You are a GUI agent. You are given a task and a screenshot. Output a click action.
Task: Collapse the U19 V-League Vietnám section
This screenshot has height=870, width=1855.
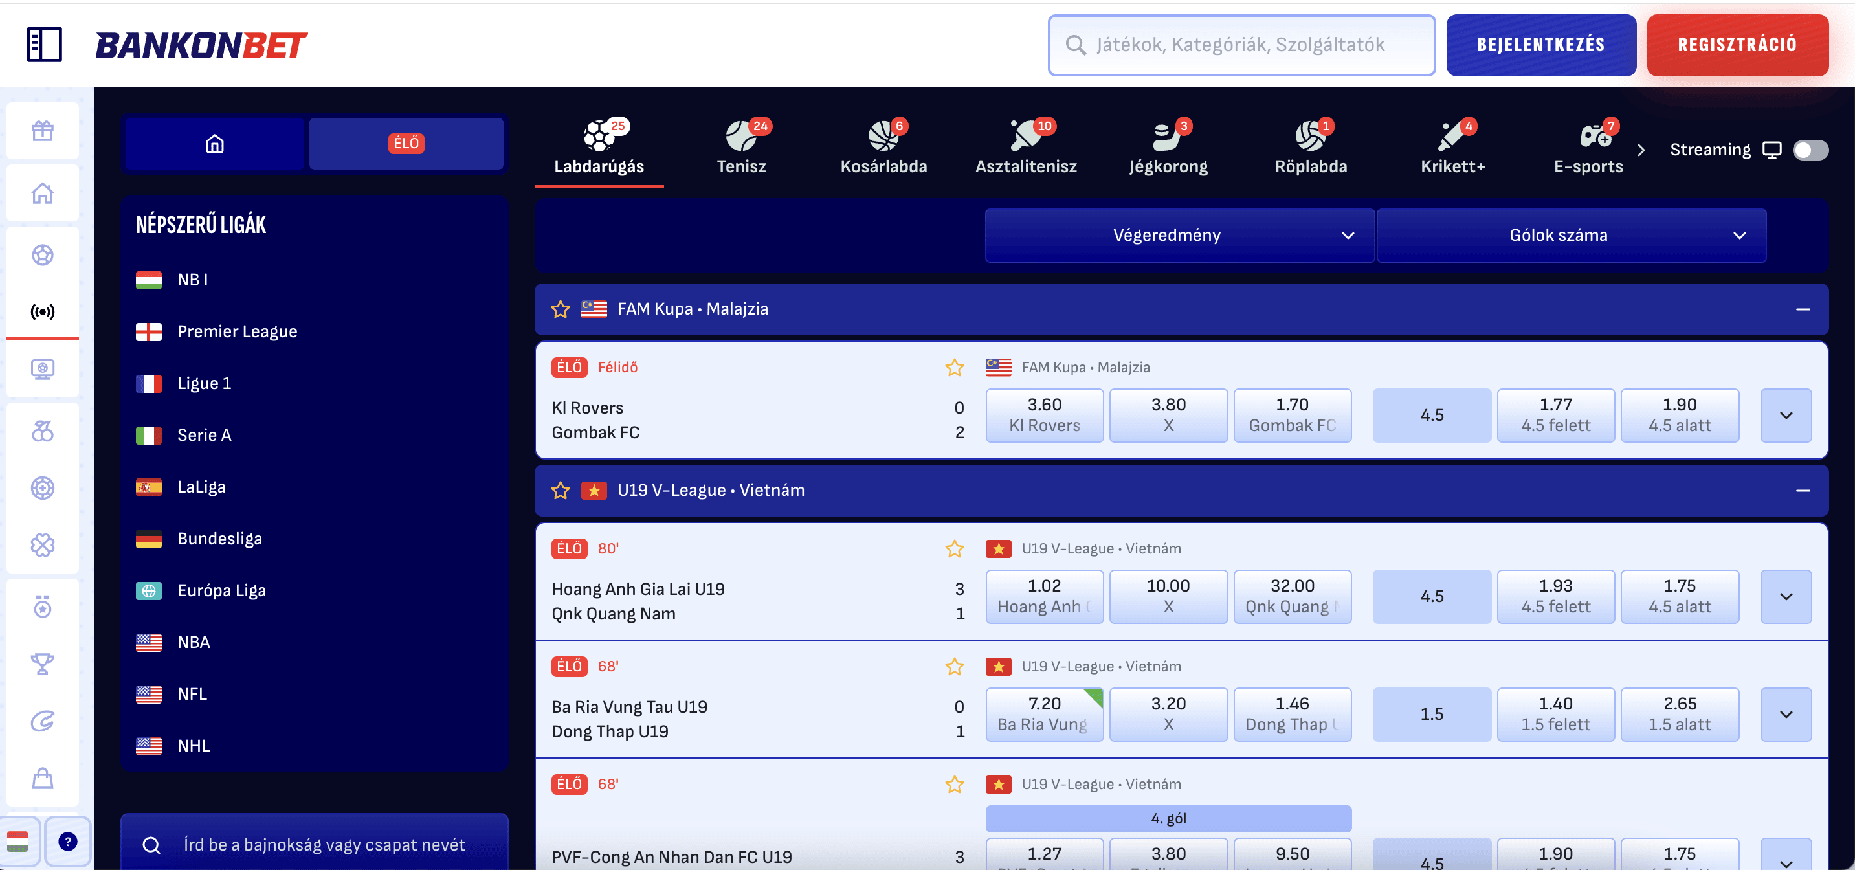[x=1803, y=491]
